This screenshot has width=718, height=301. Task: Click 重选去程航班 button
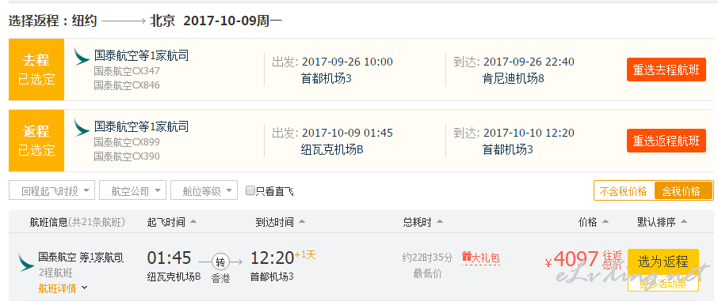(666, 70)
